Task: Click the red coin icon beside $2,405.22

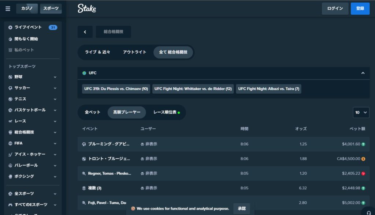Action: [363, 174]
